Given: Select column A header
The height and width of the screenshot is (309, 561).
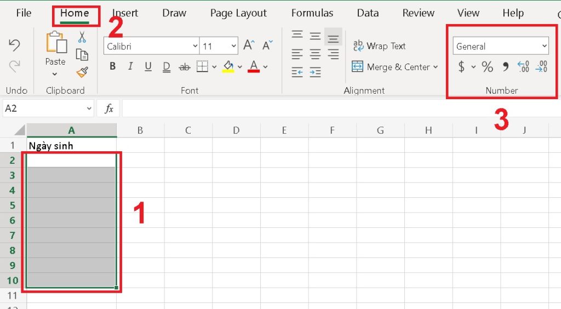Looking at the screenshot, I should pos(72,130).
